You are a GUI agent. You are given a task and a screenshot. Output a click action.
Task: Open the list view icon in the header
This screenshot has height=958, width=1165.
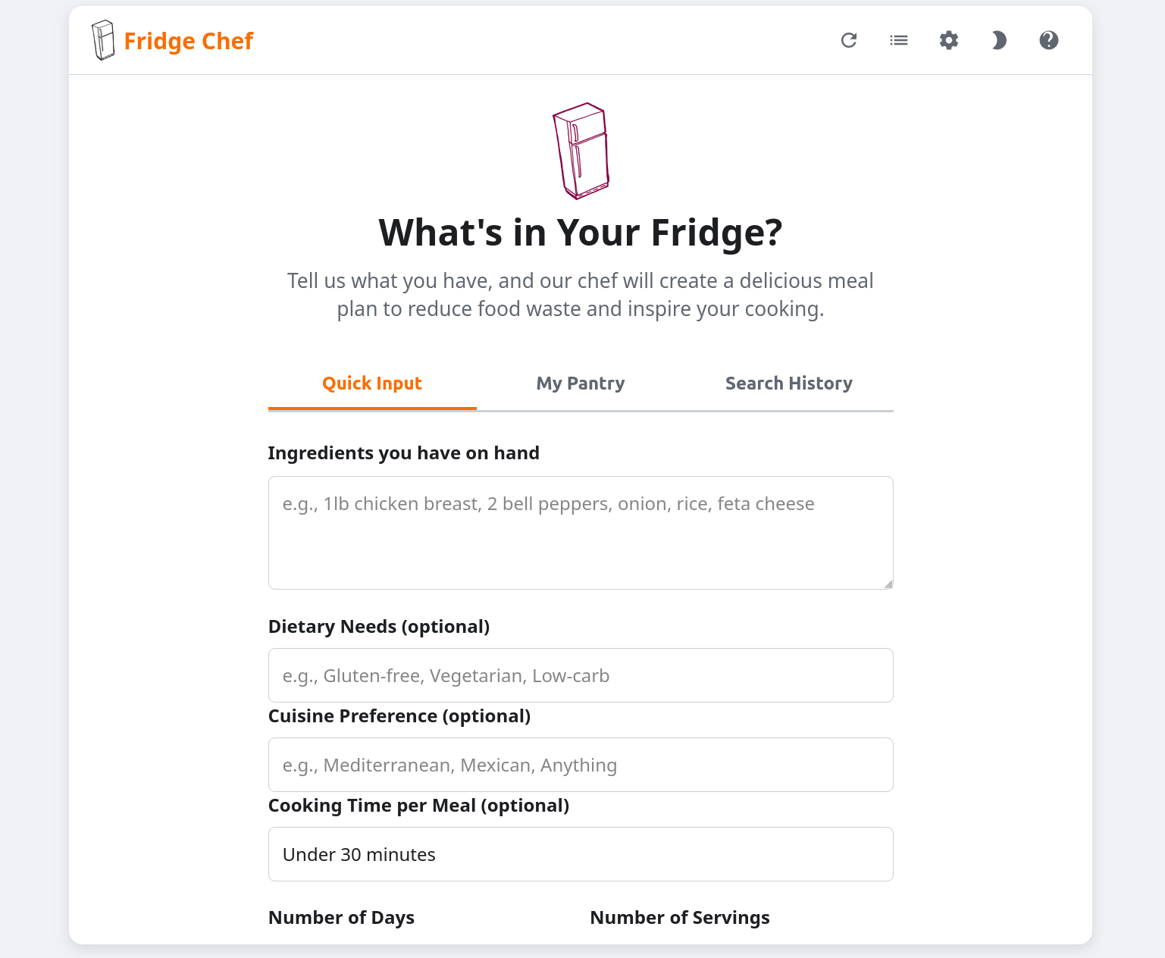899,40
